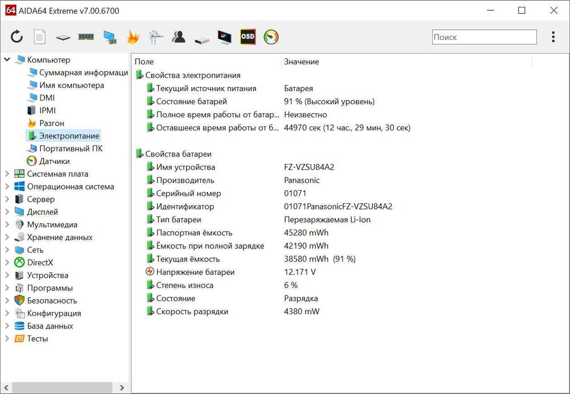Expand the Программы tree node

[x=7, y=288]
